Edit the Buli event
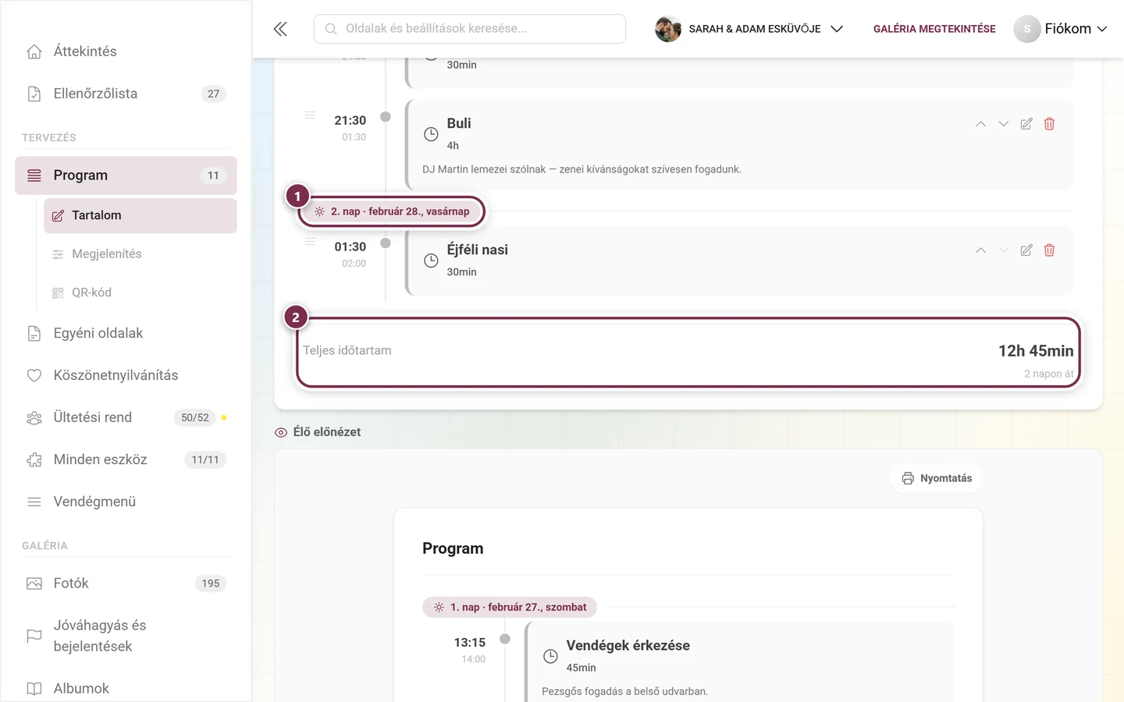Viewport: 1124px width, 702px height. click(1026, 124)
